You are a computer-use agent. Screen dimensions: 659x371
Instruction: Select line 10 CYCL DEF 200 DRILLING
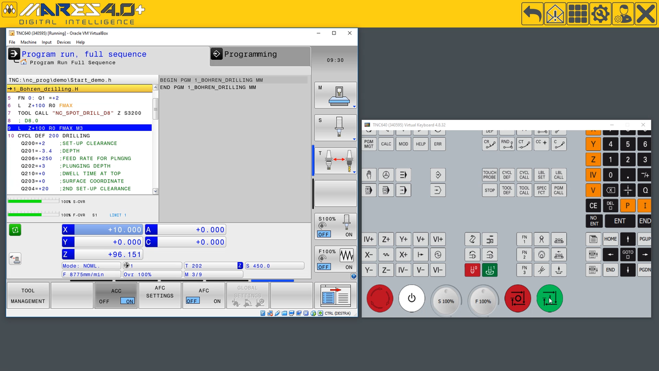[x=79, y=136]
